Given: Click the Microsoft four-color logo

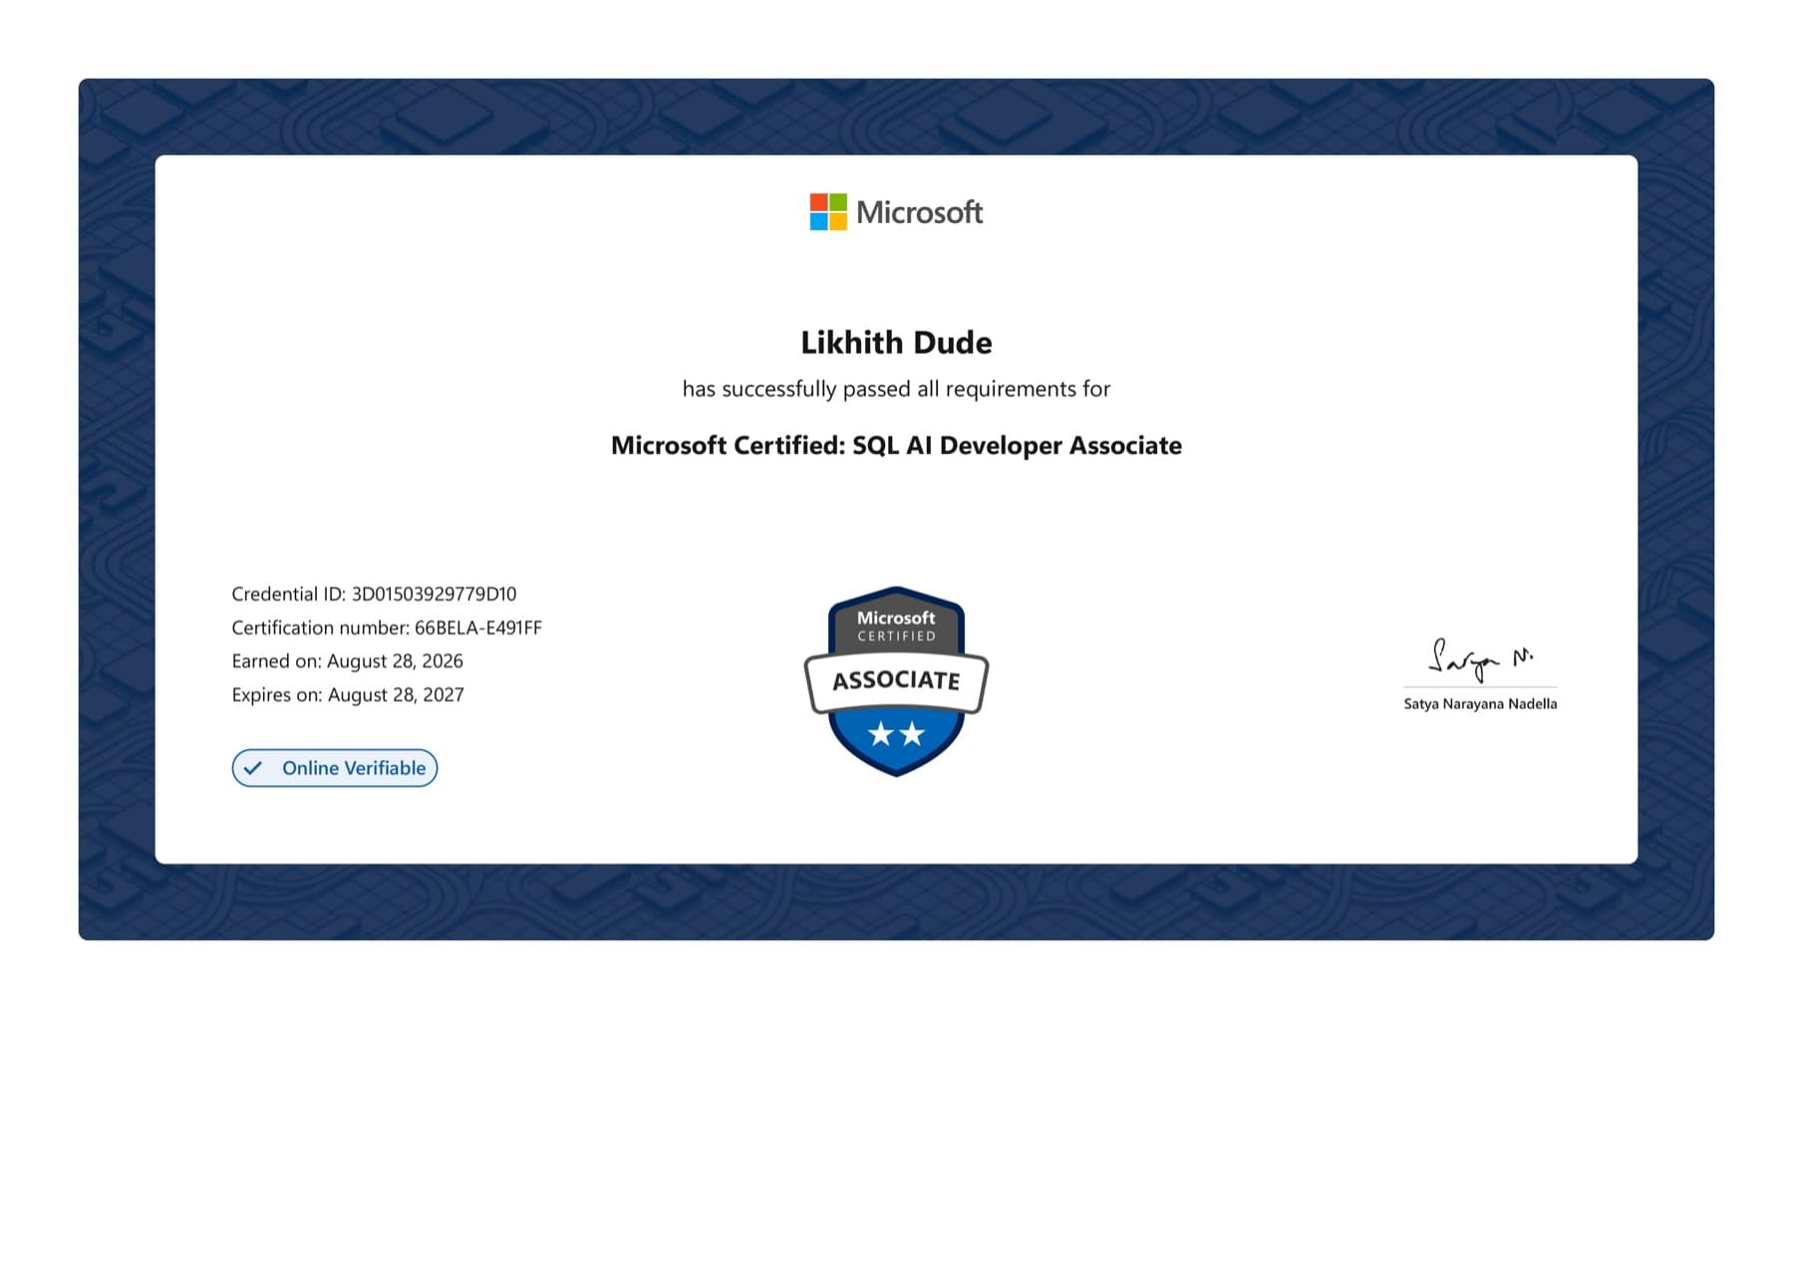Looking at the screenshot, I should point(828,212).
